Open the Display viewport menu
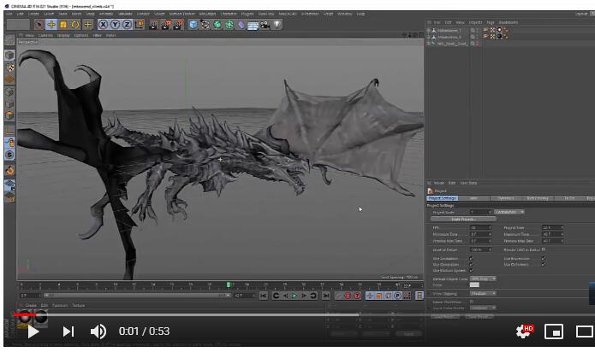The height and width of the screenshot is (352, 595). click(63, 36)
